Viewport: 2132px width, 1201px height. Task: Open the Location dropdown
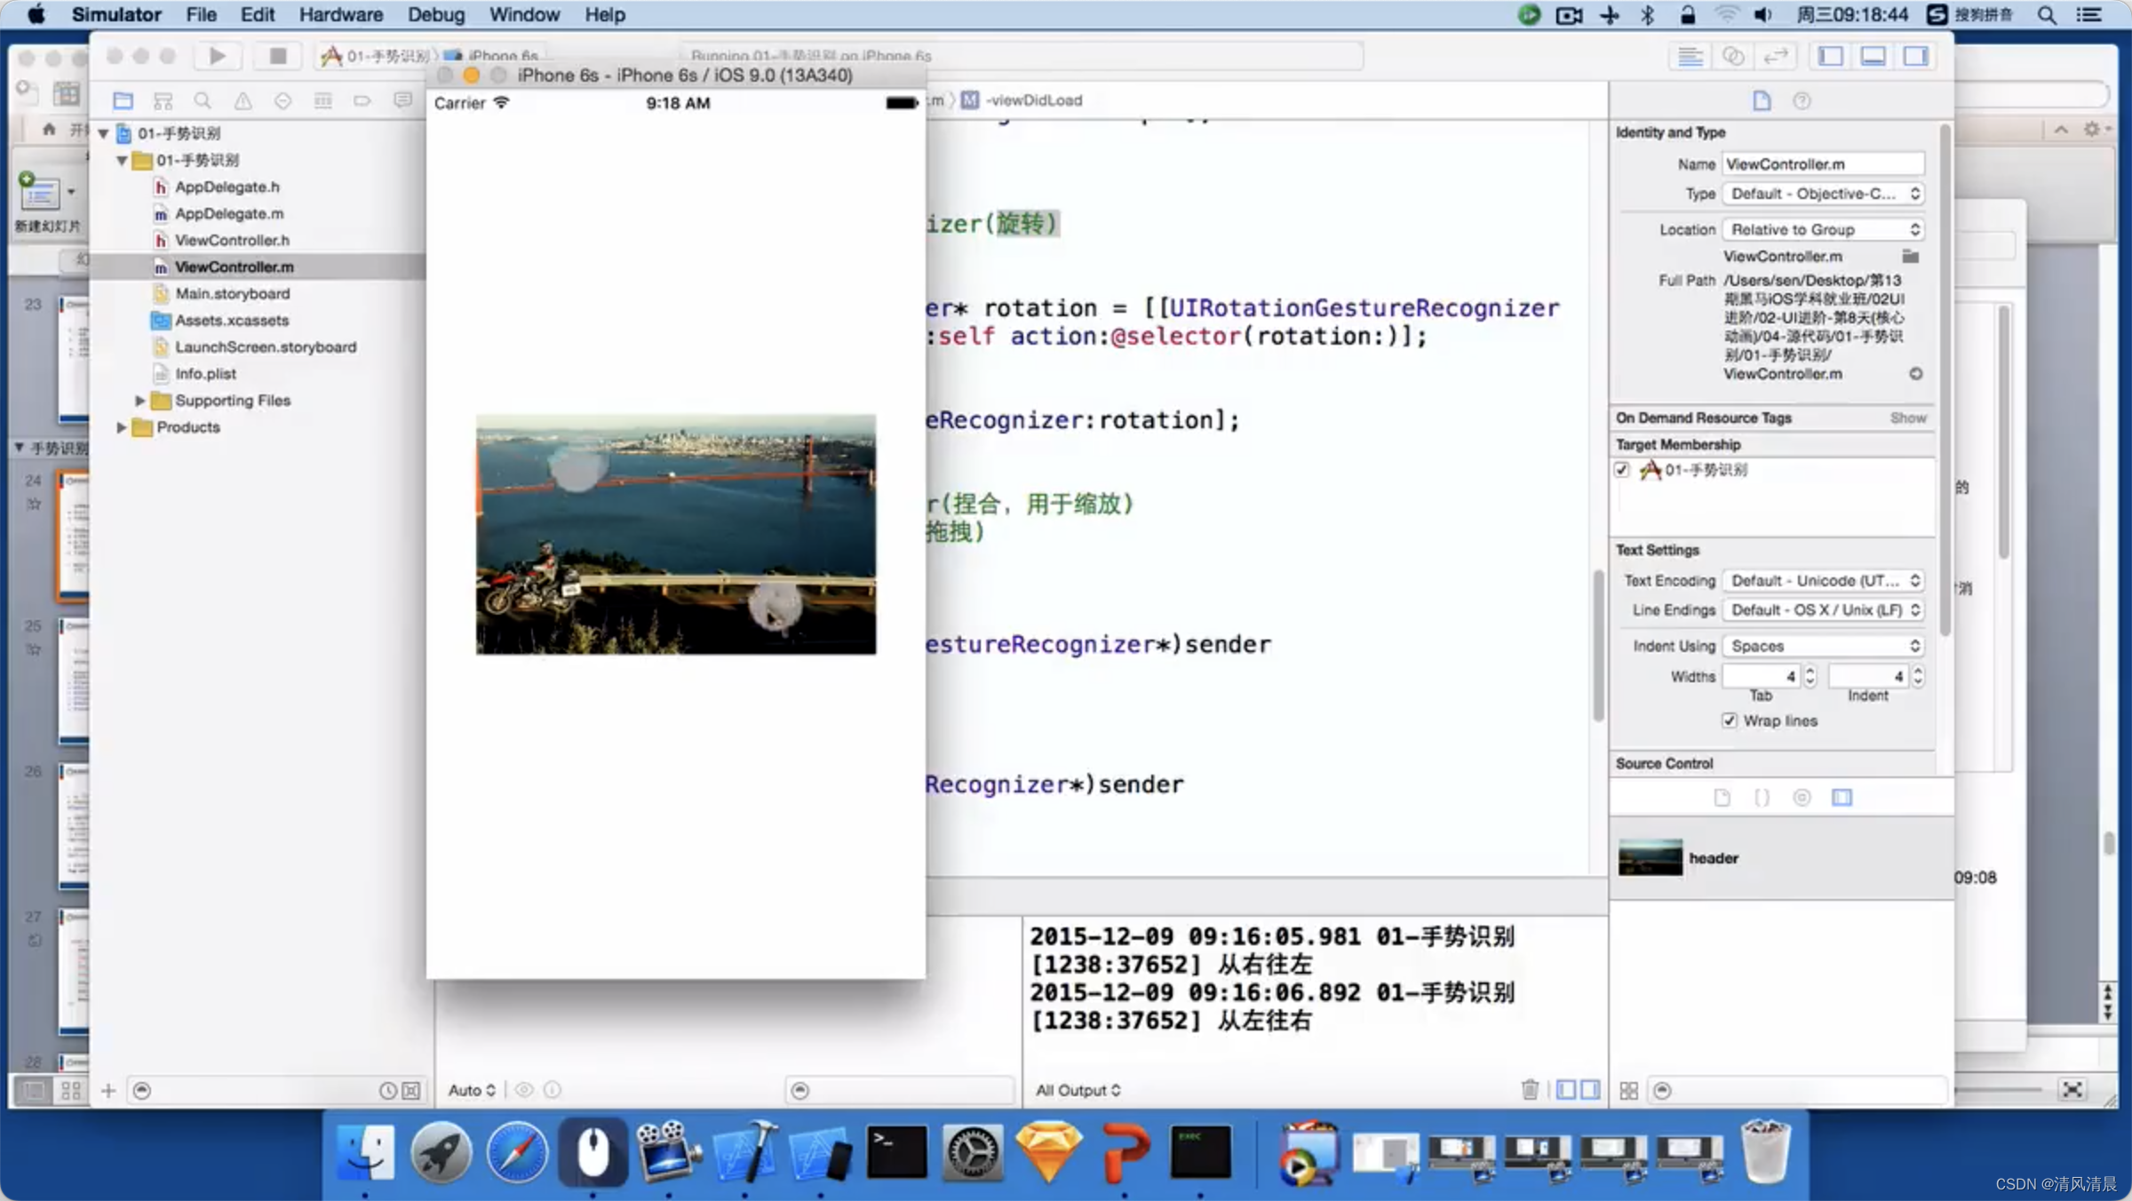tap(1823, 229)
